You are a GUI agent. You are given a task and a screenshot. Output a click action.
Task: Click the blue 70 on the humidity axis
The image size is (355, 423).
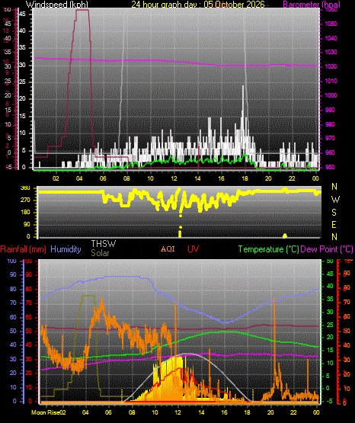pos(13,303)
